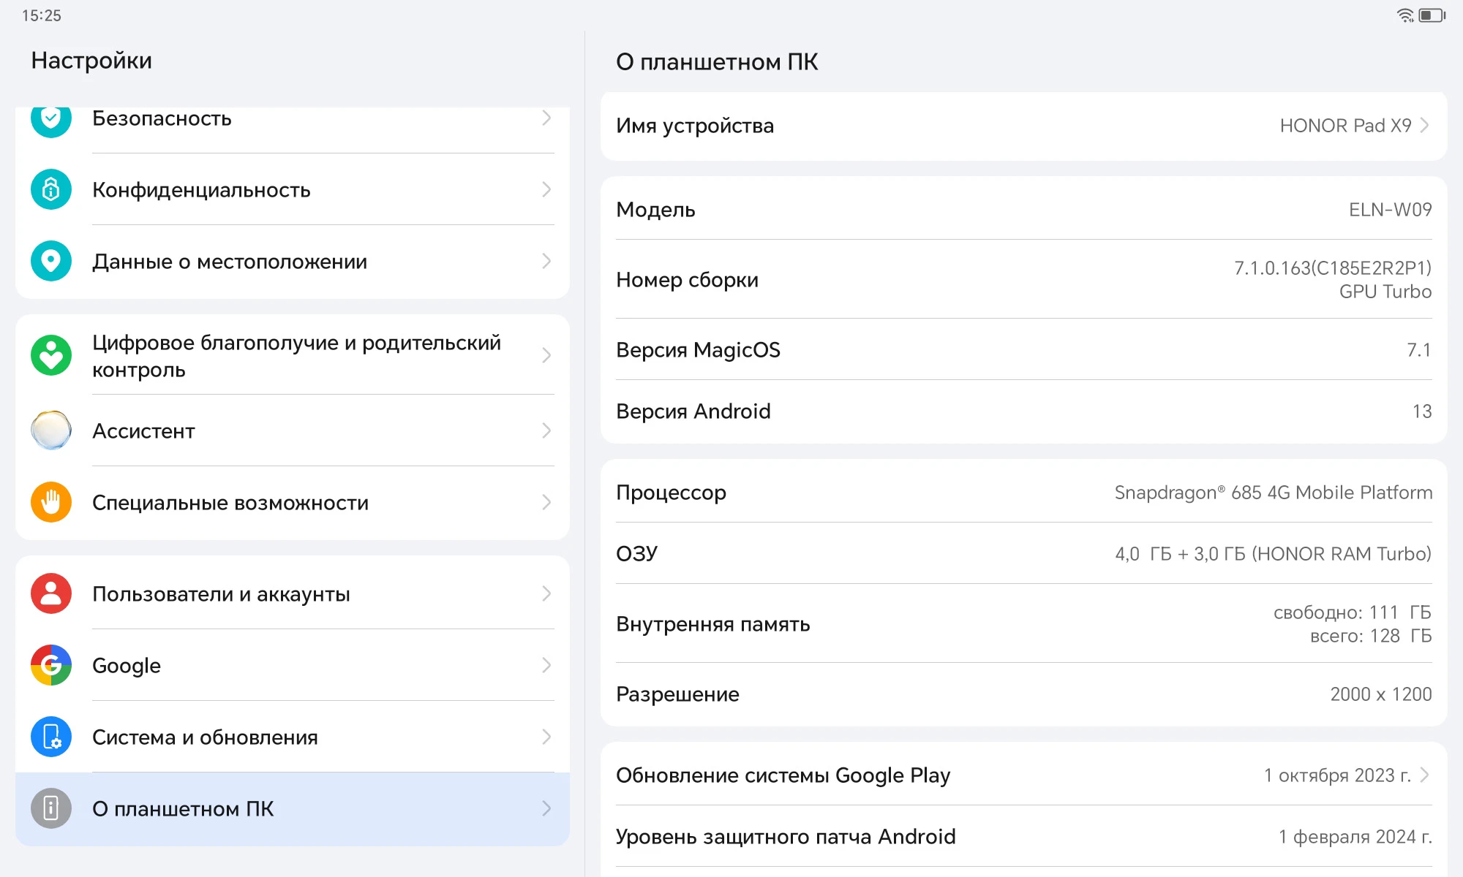Viewport: 1463px width, 877px height.
Task: Tap the 1 февраля 2024 г. patch date
Action: point(1355,836)
